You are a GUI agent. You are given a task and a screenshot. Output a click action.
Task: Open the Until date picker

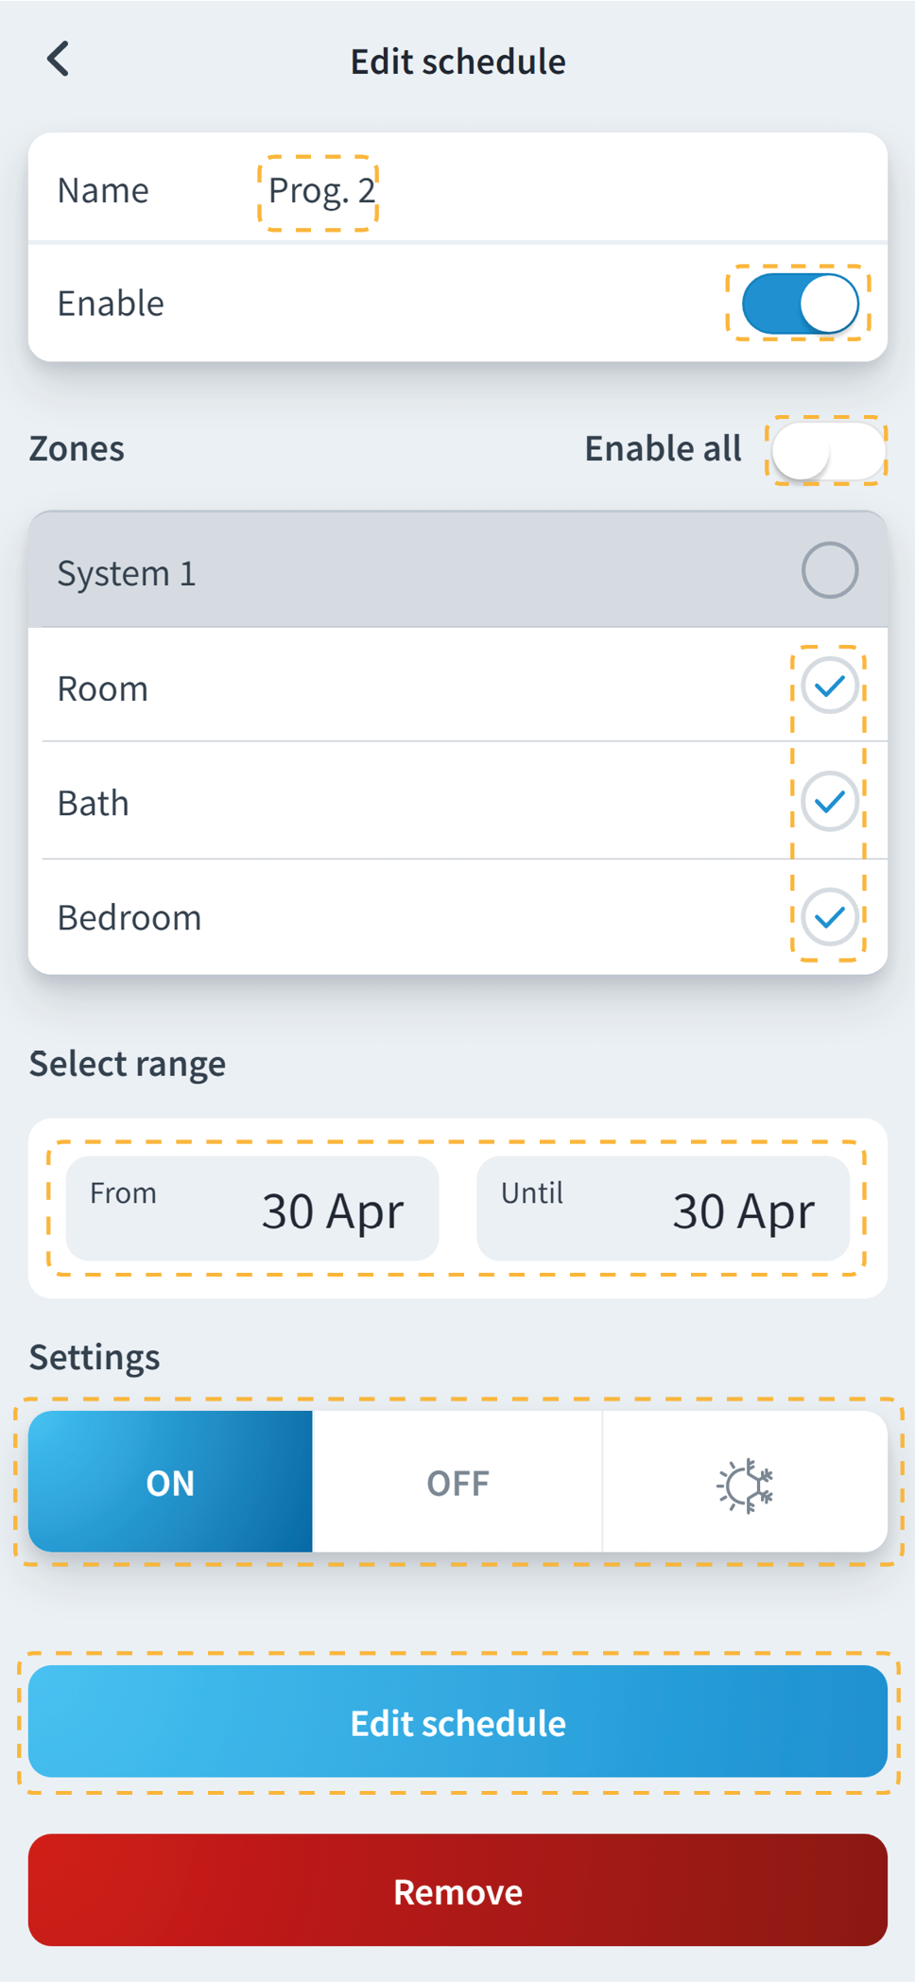(663, 1208)
